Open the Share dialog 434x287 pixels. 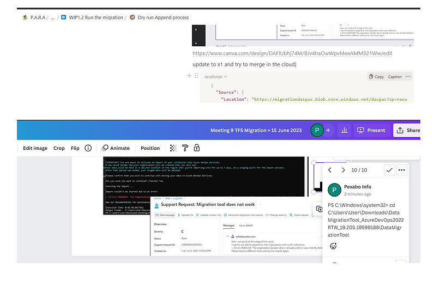(x=408, y=130)
